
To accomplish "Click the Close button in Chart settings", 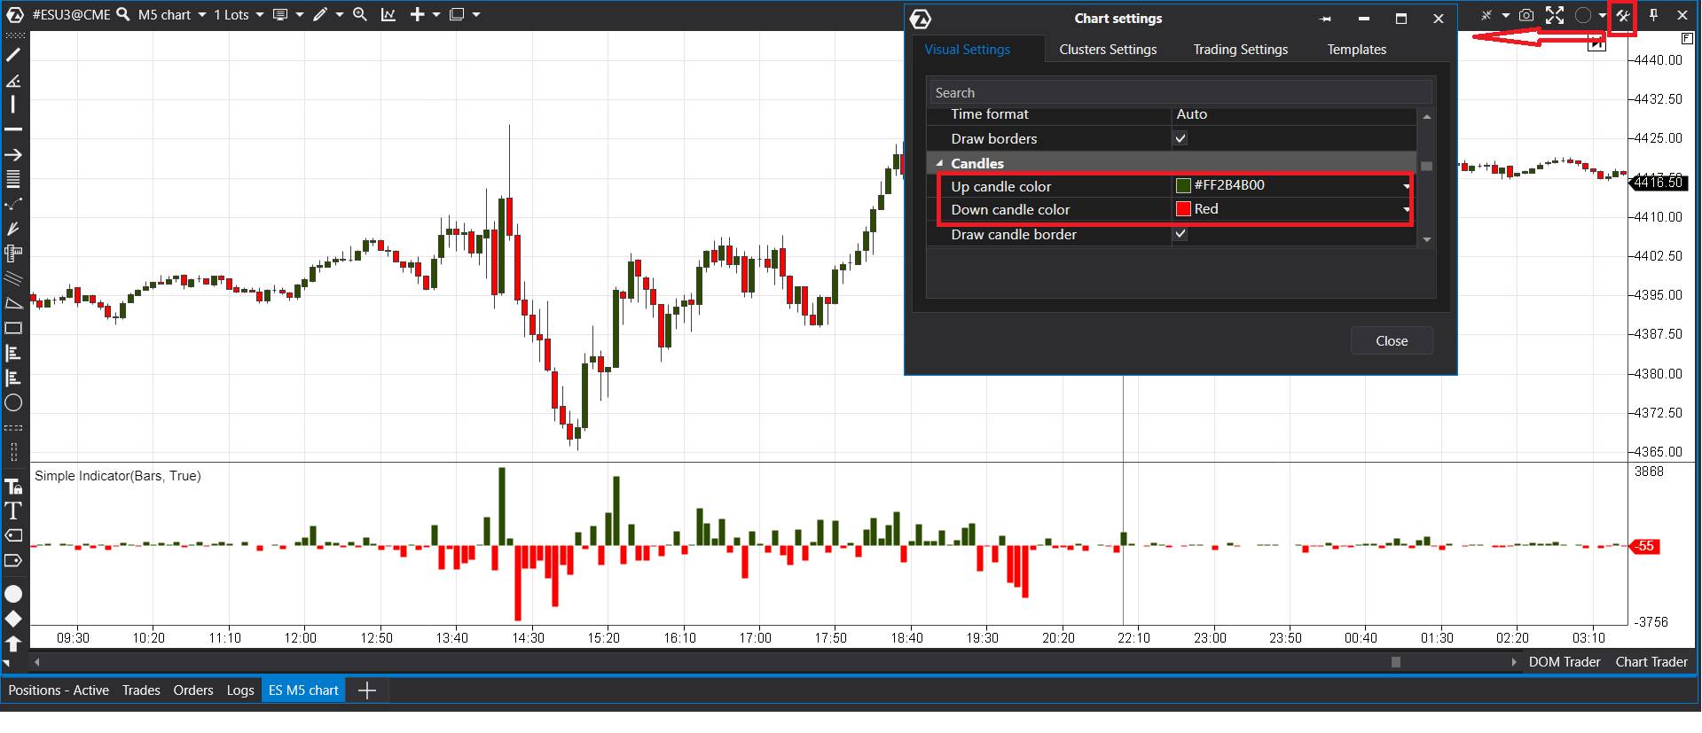I will point(1392,341).
